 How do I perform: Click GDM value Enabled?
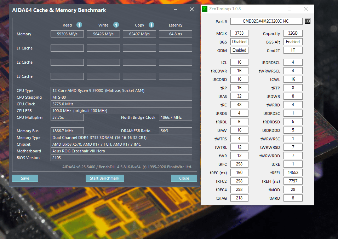coord(239,50)
